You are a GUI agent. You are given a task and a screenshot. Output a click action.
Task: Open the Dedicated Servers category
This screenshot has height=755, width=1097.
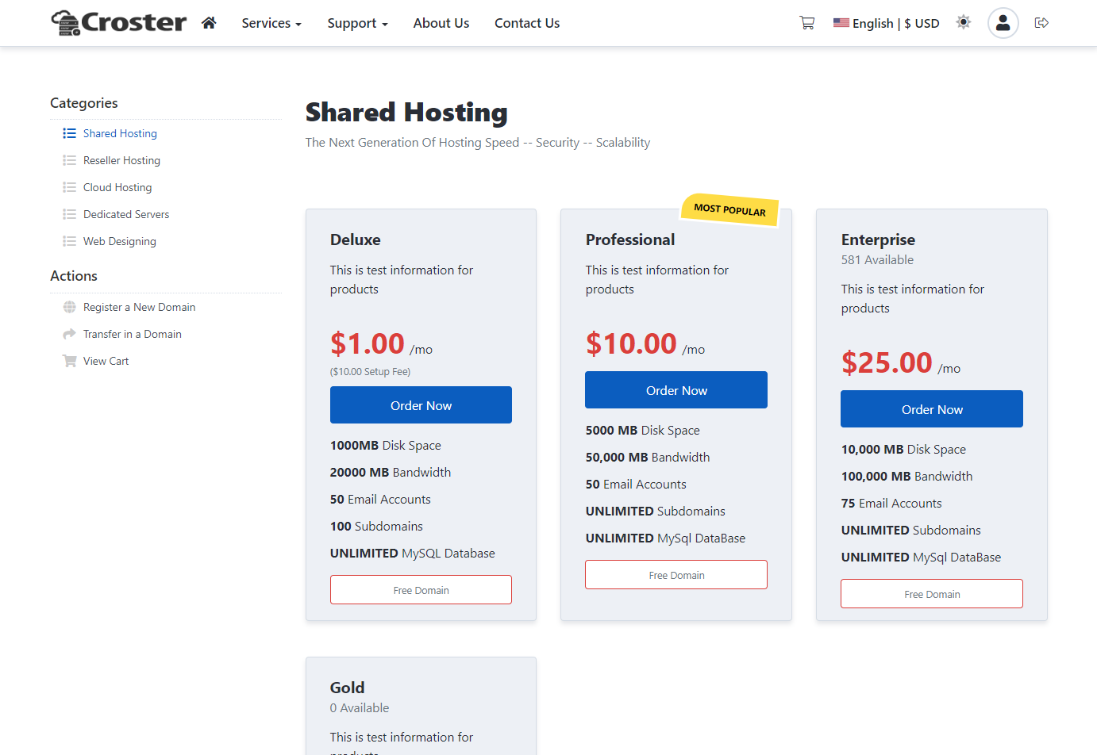[x=126, y=214]
